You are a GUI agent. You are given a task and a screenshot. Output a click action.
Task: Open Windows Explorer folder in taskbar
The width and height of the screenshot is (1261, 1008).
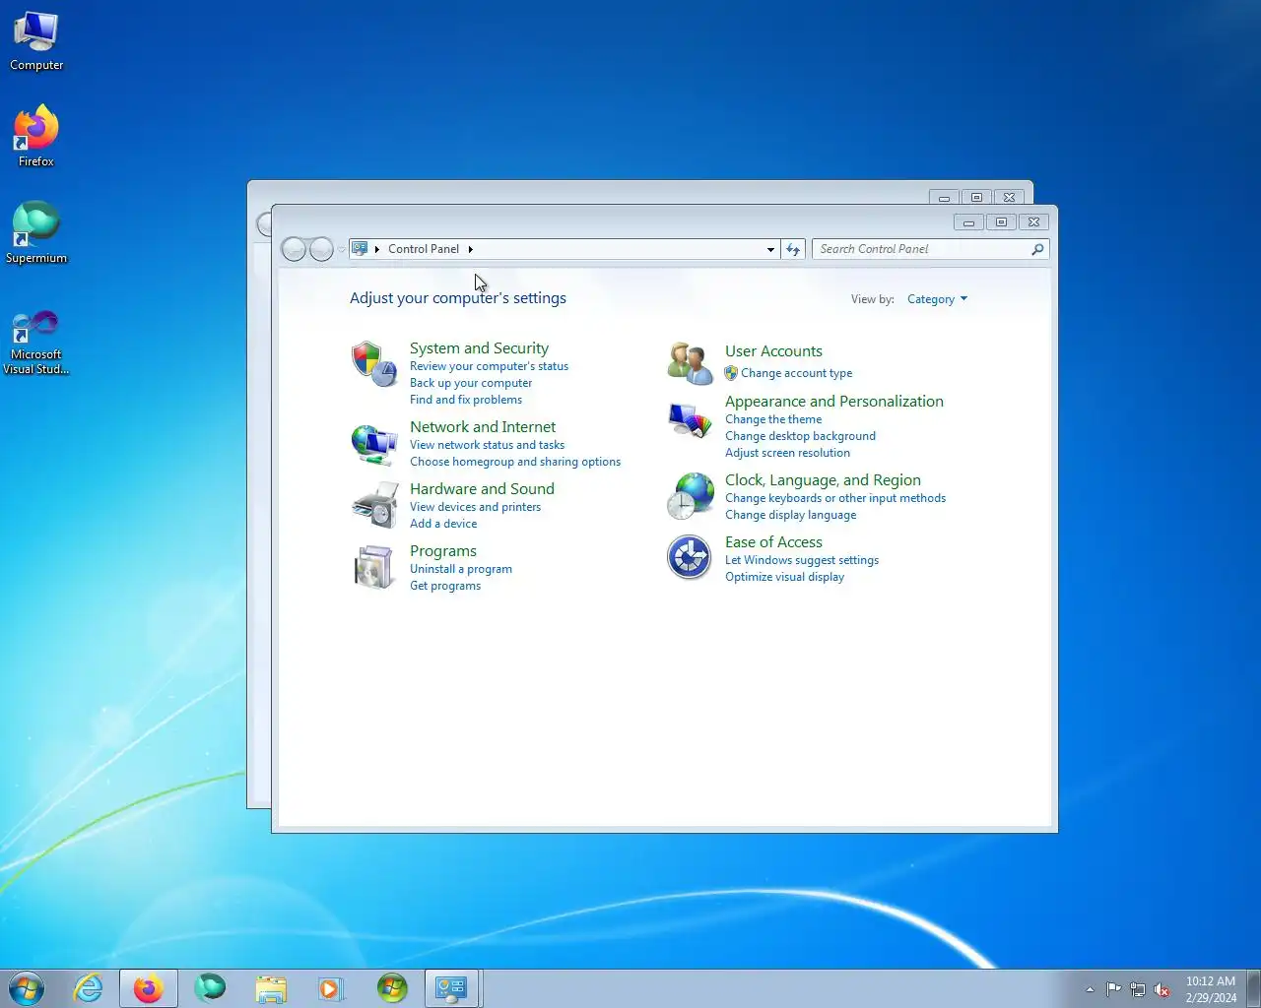pos(271,988)
